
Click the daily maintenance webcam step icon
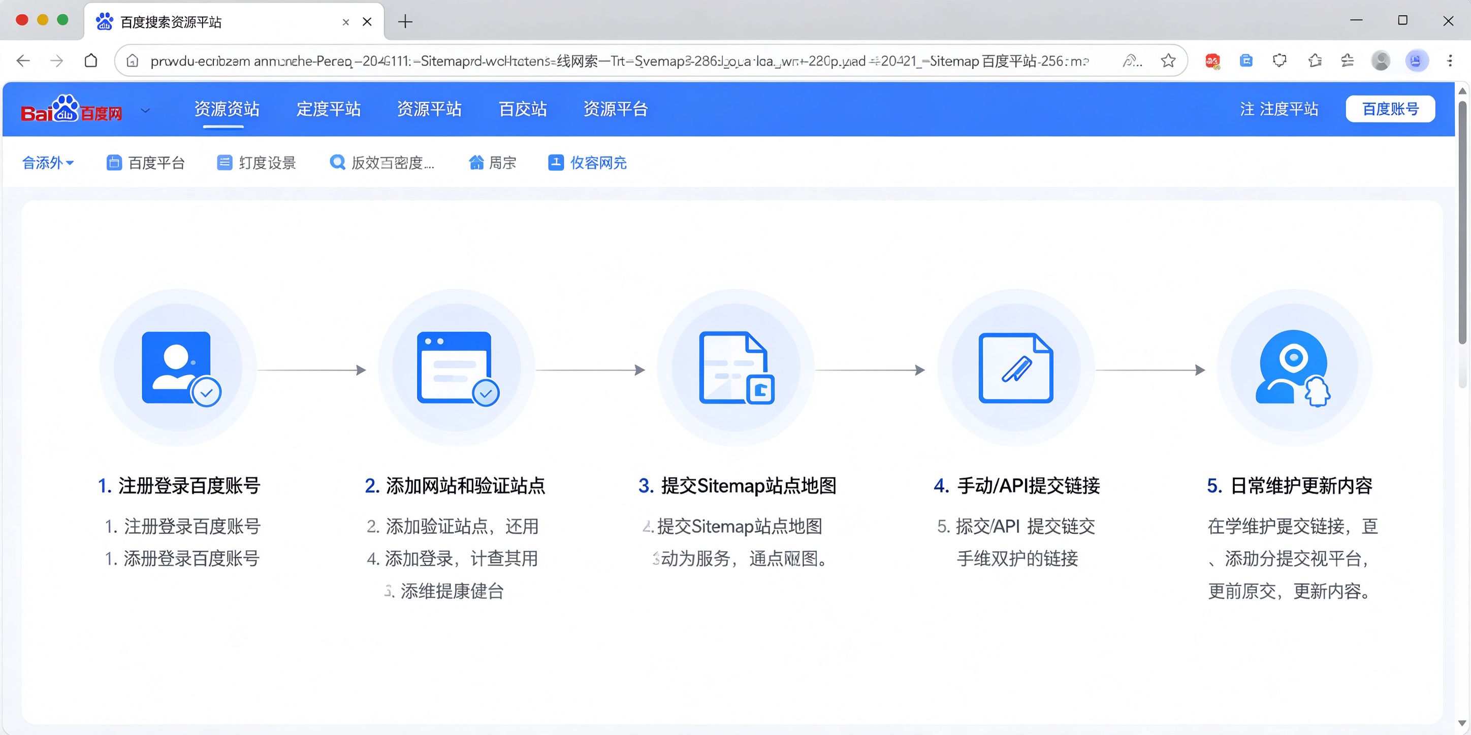(x=1293, y=368)
